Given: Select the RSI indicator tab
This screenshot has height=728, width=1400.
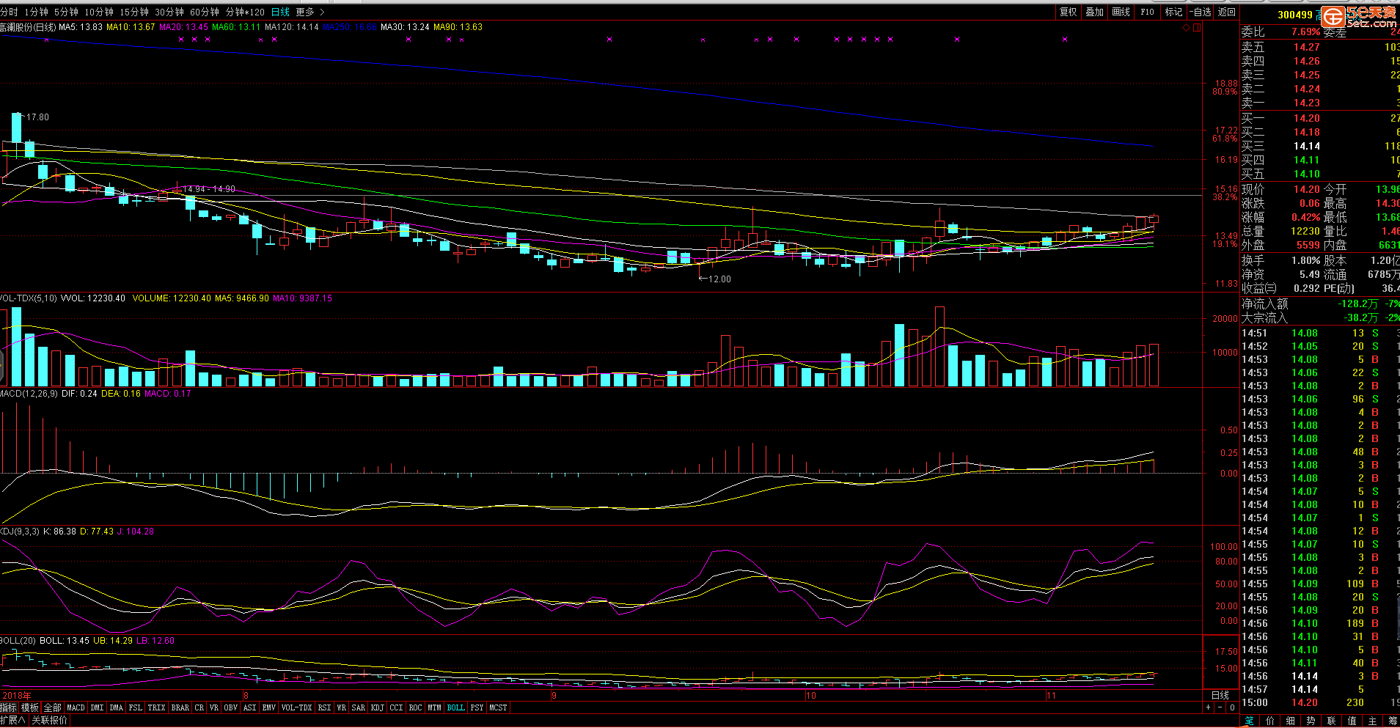Looking at the screenshot, I should point(324,707).
